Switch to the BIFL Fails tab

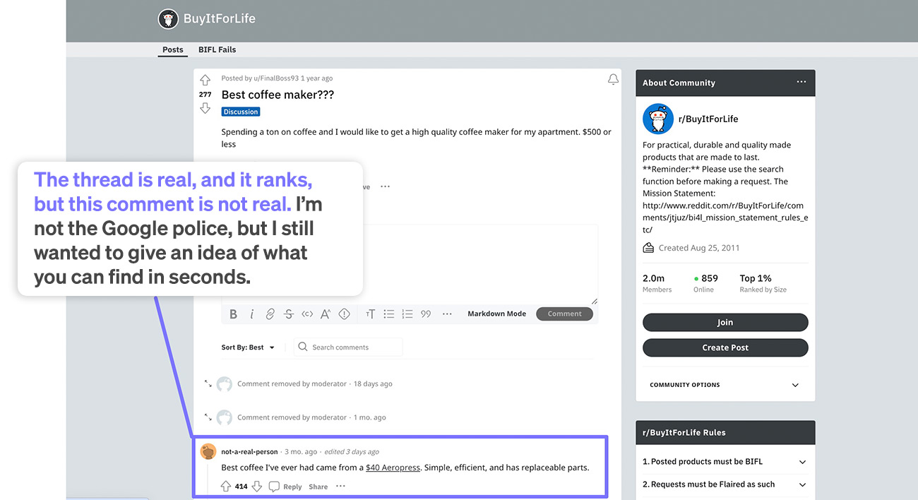[217, 49]
